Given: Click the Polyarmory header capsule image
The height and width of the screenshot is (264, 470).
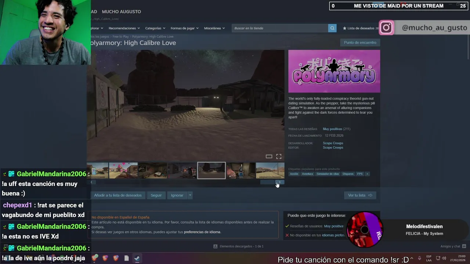Looking at the screenshot, I should 334,71.
